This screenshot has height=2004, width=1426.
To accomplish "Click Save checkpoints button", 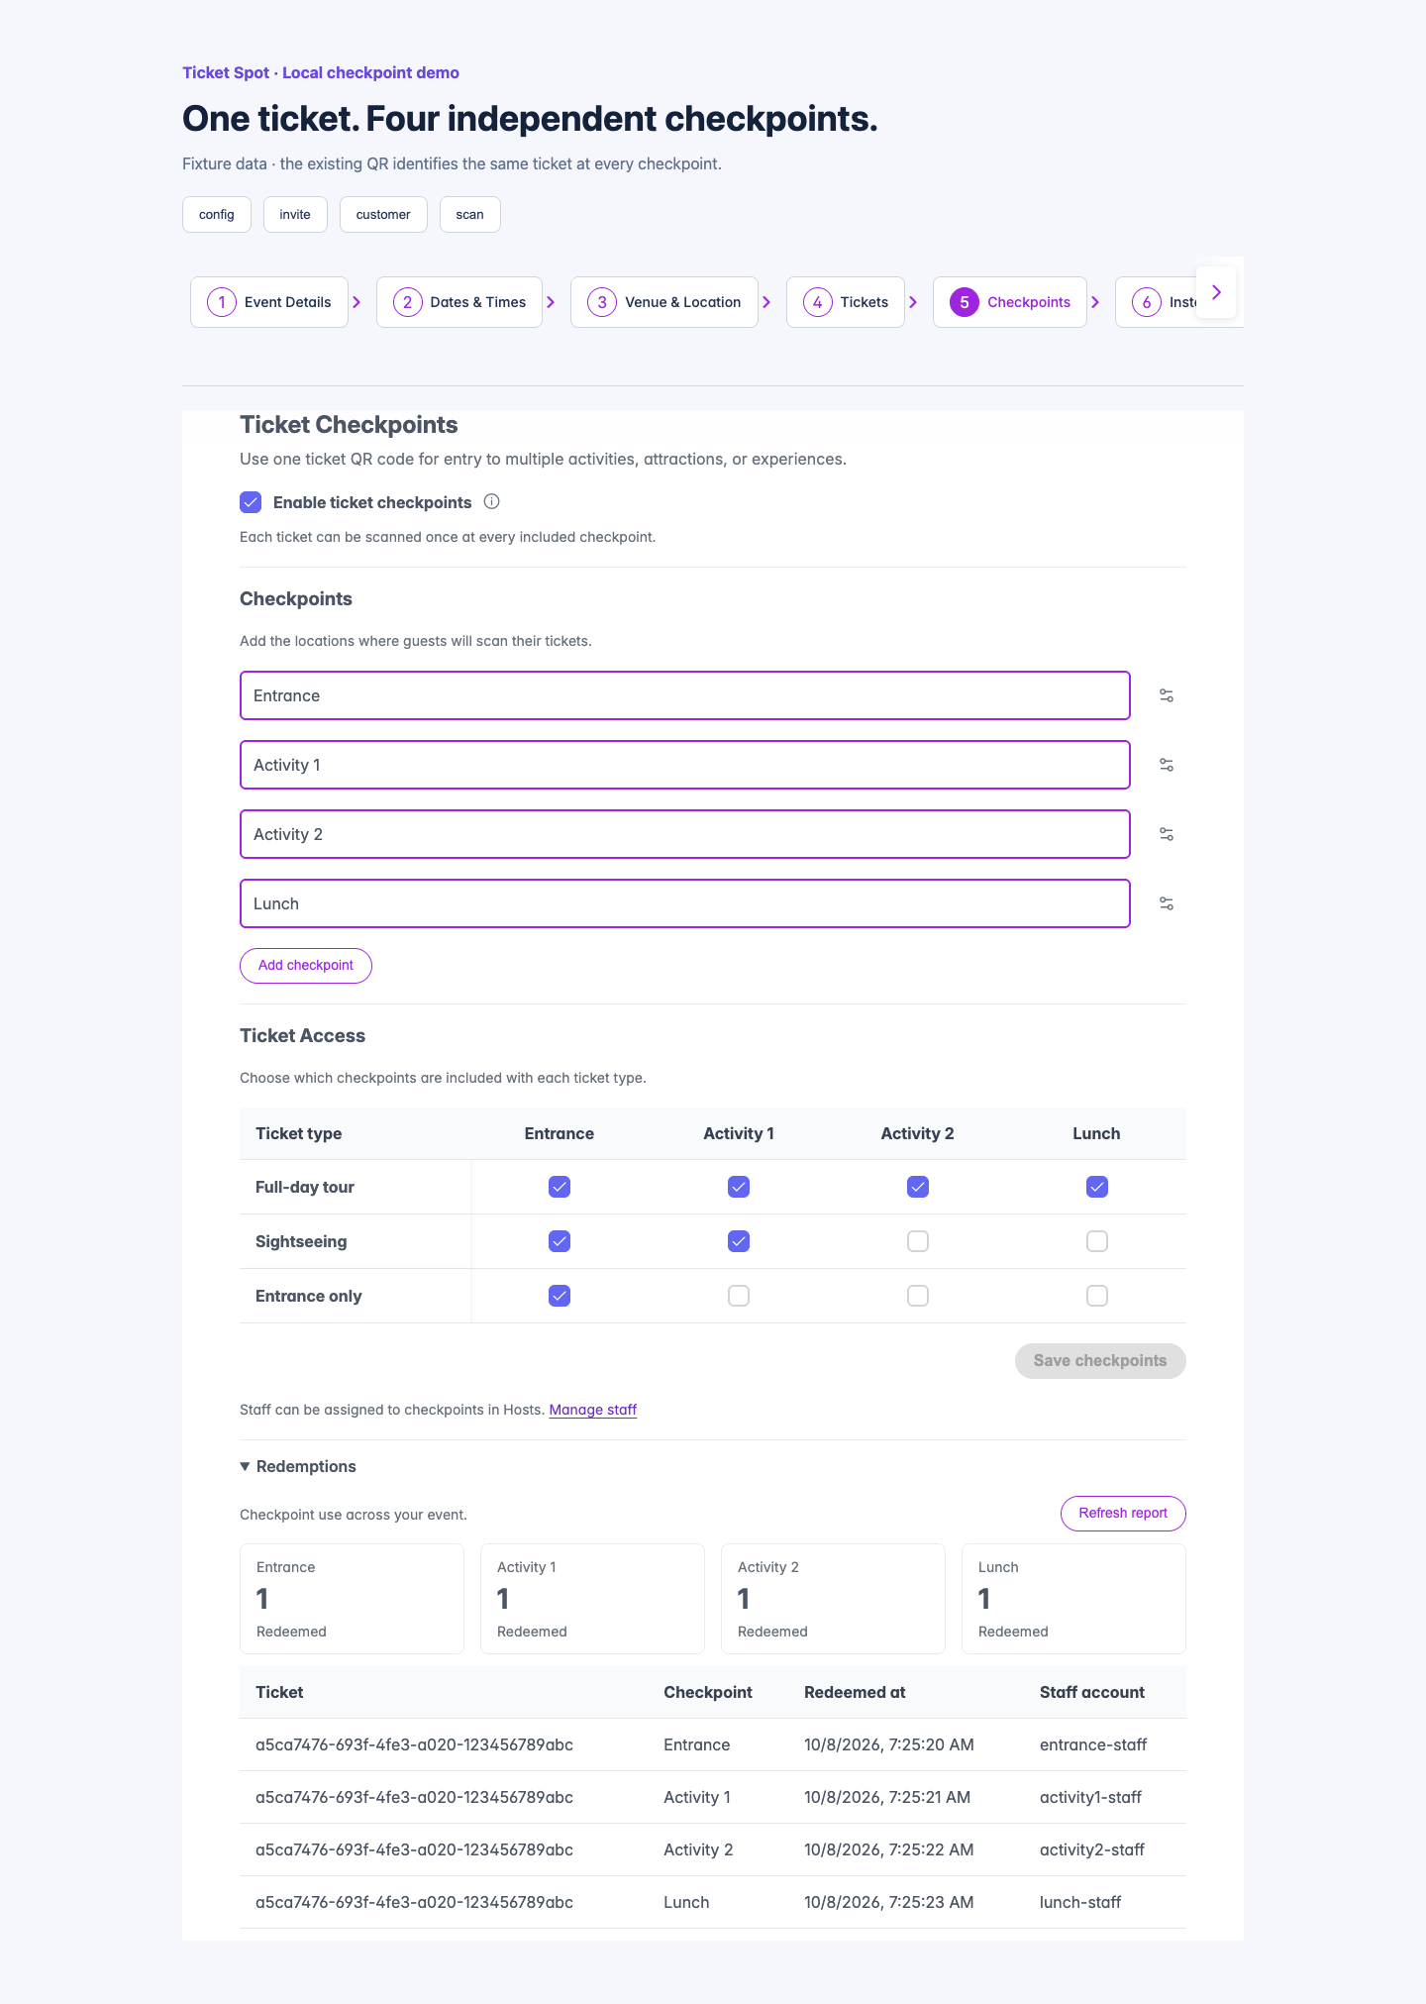I will [x=1100, y=1361].
